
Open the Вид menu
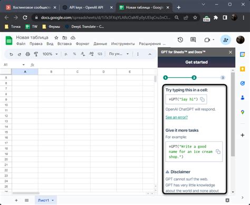[x=50, y=44]
